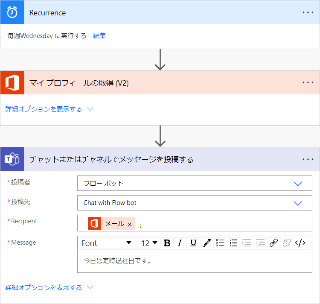This screenshot has height=304, width=320.
Task: Expand the 投稿者 dropdown showing フロー ボット
Action: coord(195,183)
